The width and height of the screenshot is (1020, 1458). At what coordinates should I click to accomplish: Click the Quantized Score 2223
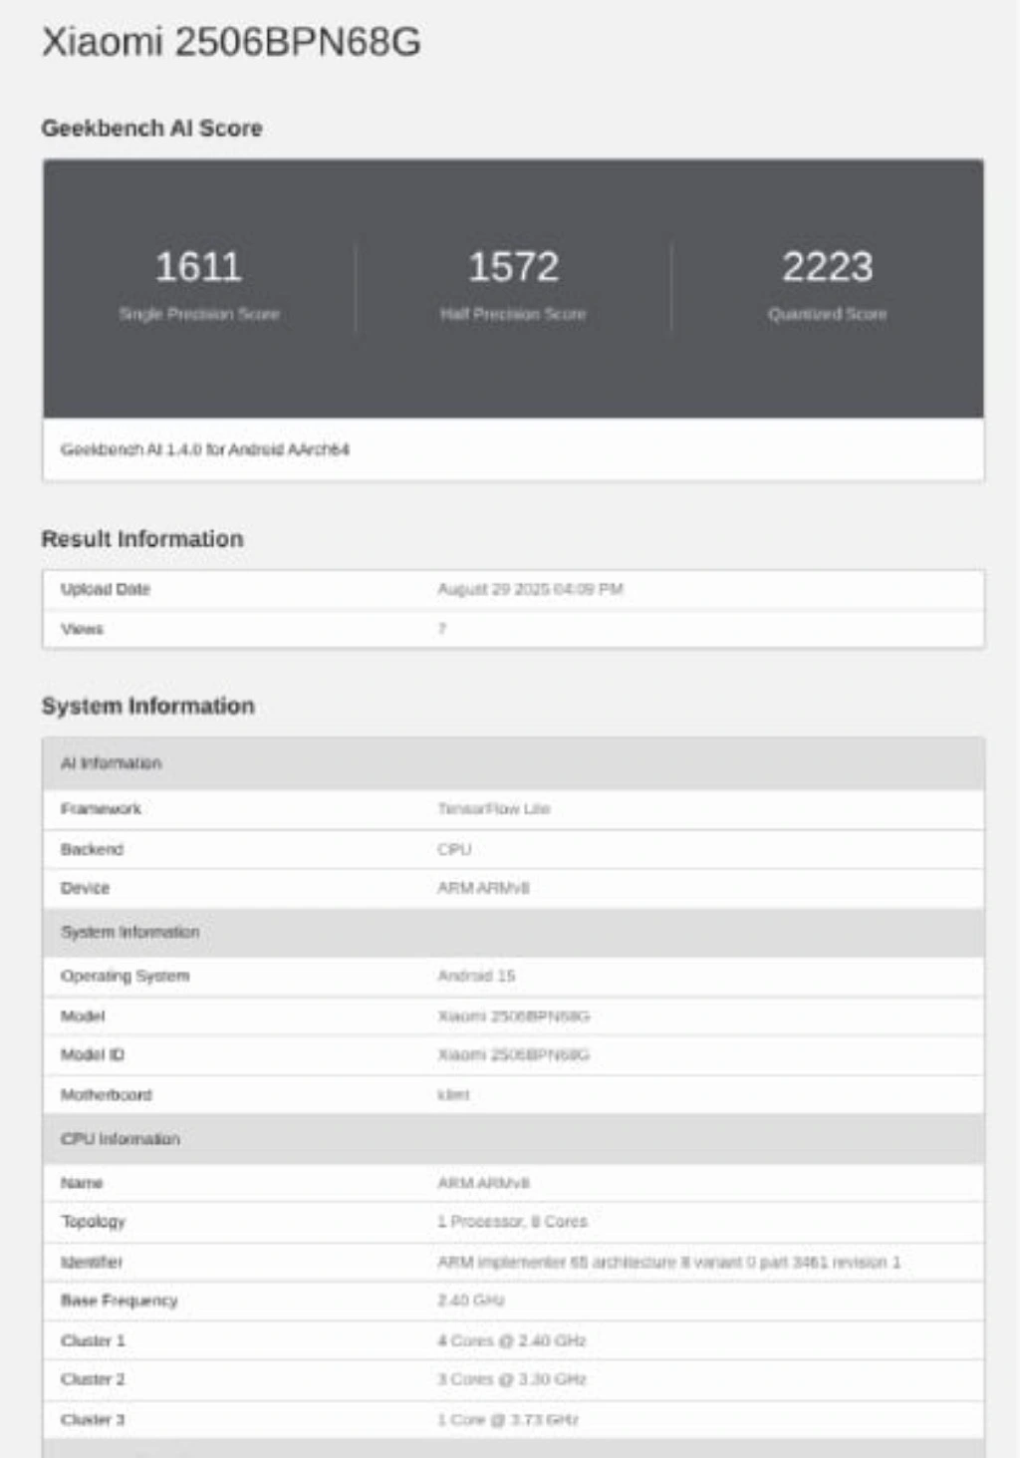point(827,267)
